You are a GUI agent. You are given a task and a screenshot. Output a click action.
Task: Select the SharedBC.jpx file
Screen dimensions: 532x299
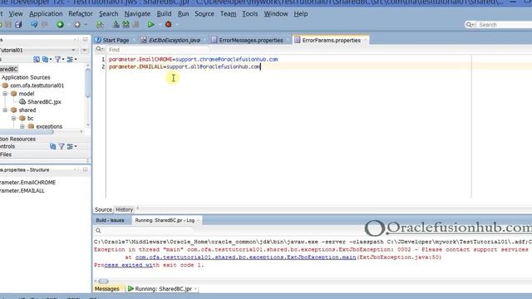pos(44,101)
